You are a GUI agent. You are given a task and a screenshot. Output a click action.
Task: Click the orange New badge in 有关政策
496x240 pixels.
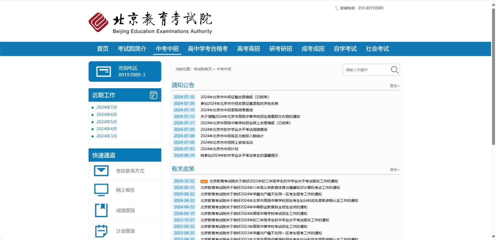[204, 181]
